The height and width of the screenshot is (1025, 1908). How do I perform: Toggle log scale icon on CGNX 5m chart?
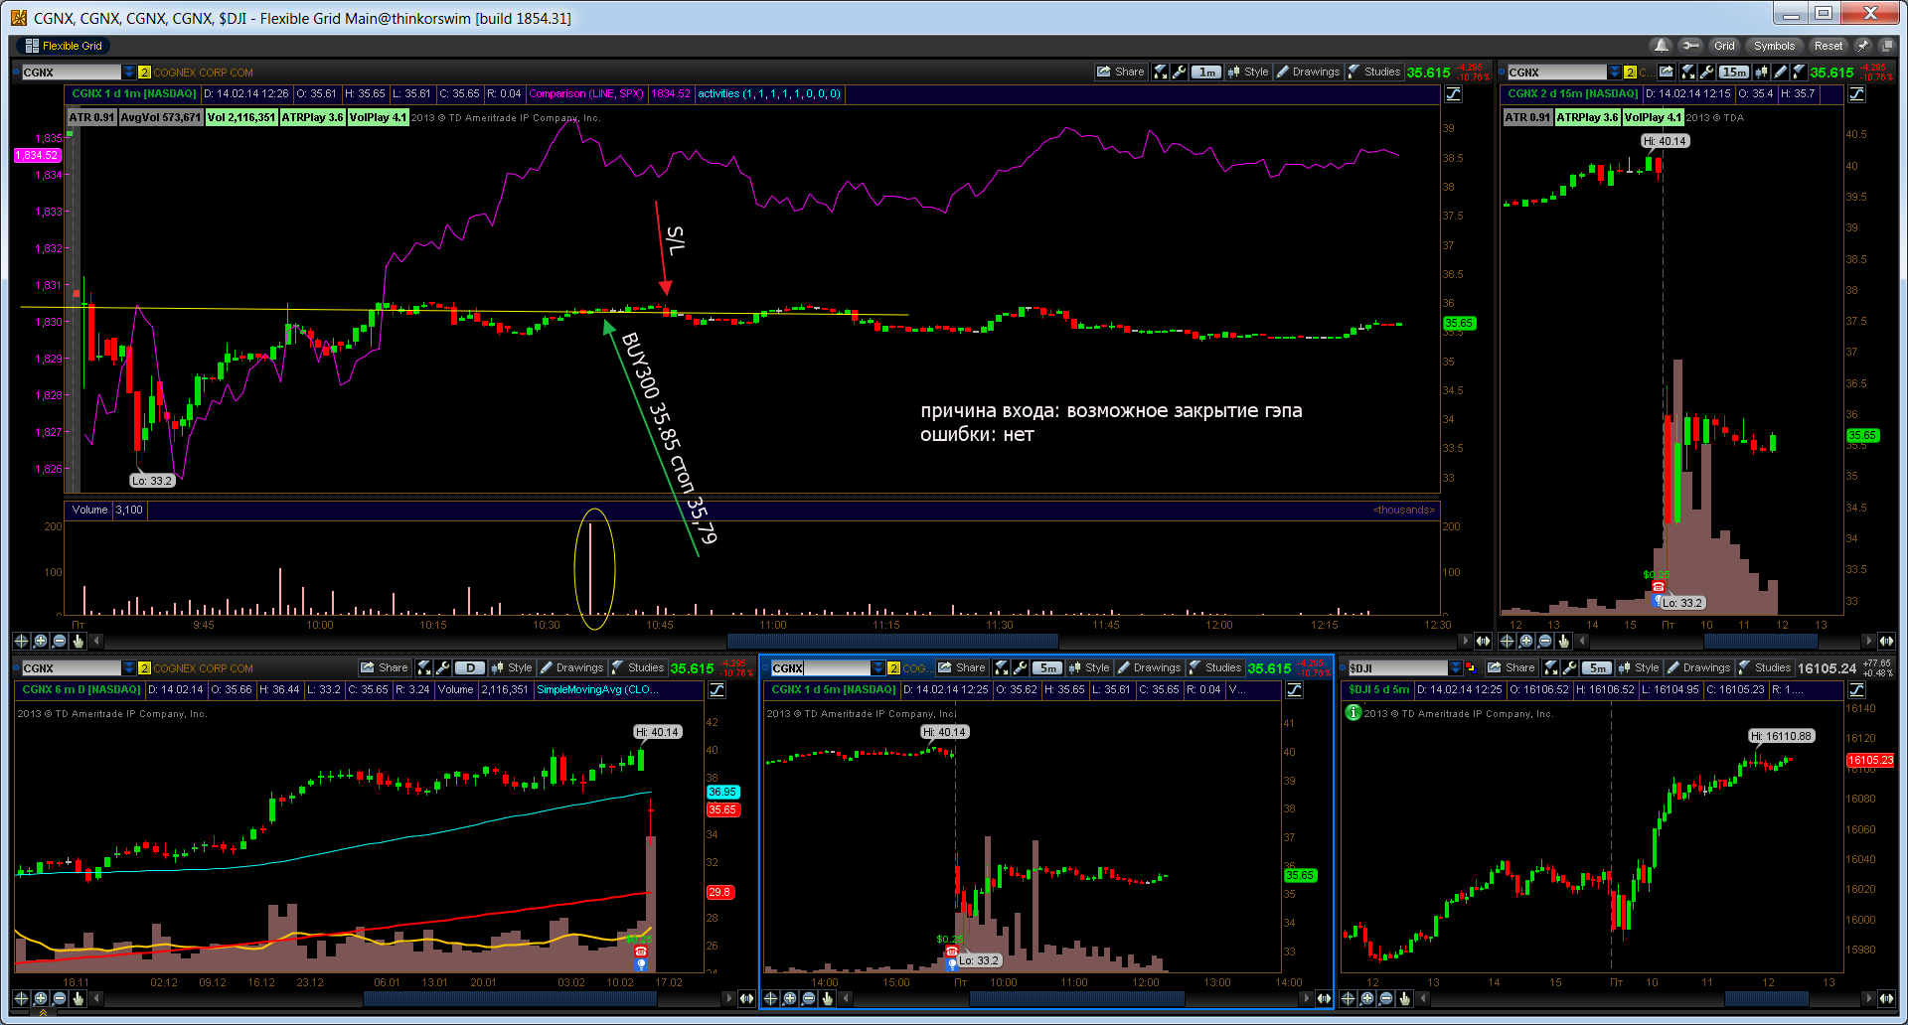pos(1294,690)
